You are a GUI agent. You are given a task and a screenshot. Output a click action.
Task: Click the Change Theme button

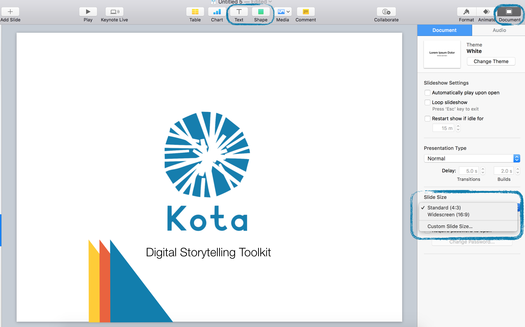coord(491,61)
